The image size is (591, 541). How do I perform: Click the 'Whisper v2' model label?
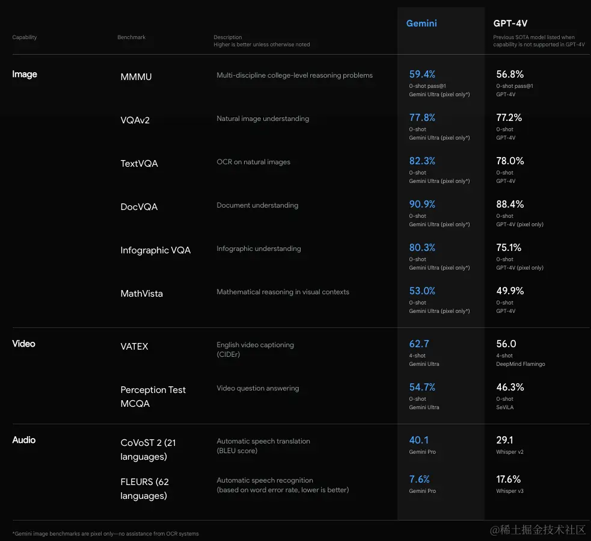tap(510, 452)
